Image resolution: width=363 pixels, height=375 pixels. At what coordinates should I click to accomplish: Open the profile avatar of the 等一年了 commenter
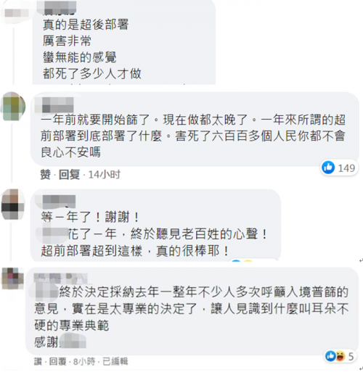coord(13,205)
